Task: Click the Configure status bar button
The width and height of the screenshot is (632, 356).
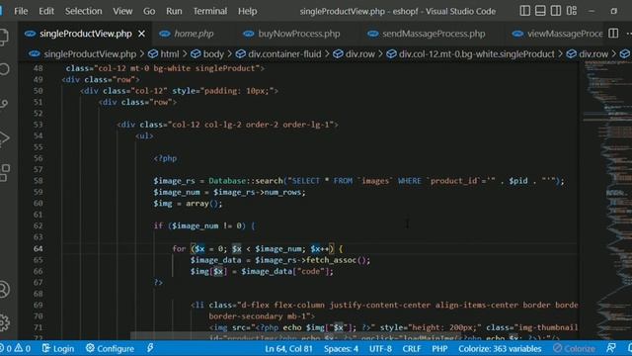Action: [110, 348]
